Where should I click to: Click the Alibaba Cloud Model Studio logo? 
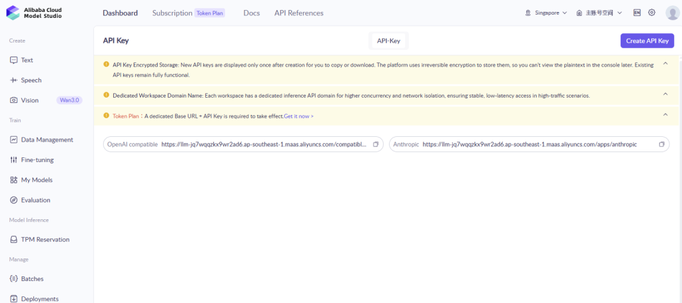pyautogui.click(x=34, y=13)
